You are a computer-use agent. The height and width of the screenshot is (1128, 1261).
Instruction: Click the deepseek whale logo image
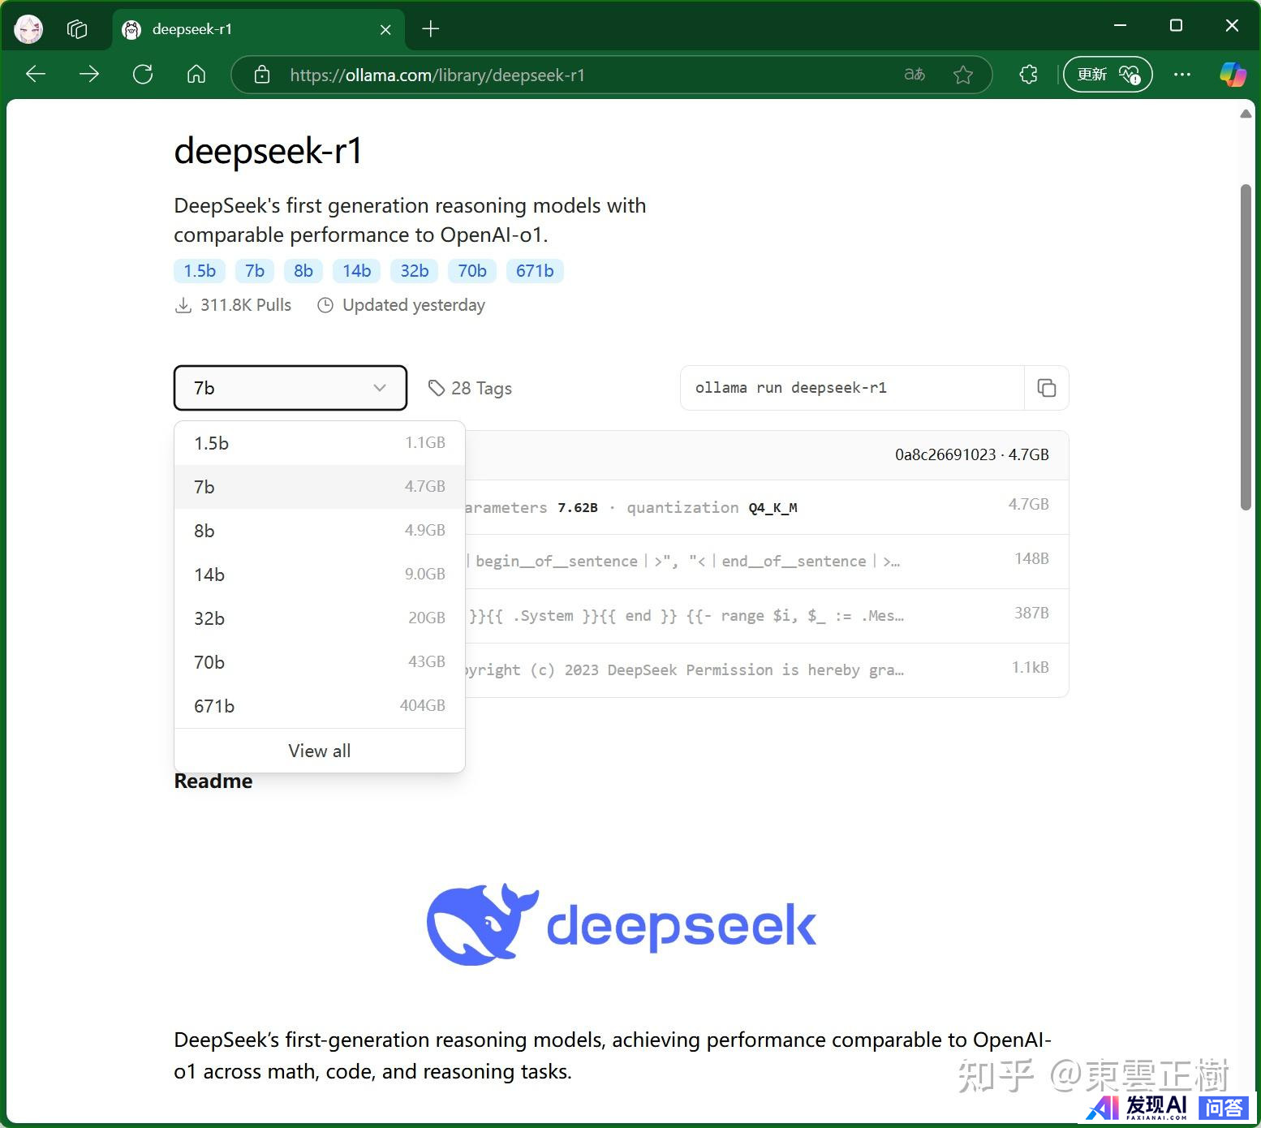tap(622, 924)
